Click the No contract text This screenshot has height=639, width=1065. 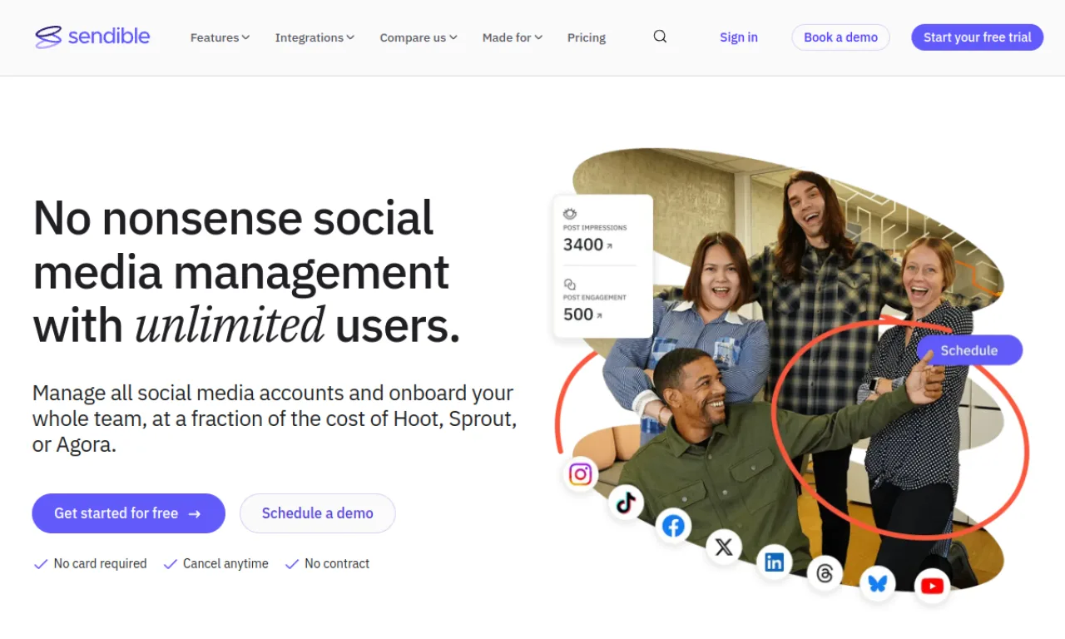point(337,564)
